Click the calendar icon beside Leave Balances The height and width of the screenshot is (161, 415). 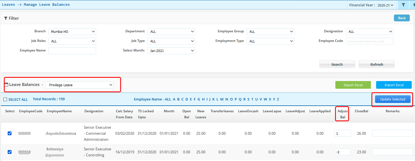[x=6, y=85]
